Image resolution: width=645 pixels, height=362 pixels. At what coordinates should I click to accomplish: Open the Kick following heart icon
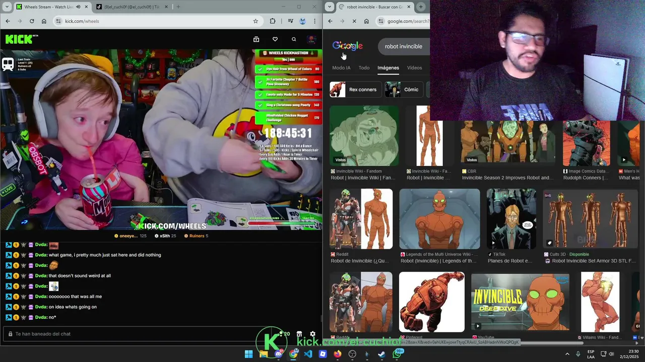(x=275, y=39)
